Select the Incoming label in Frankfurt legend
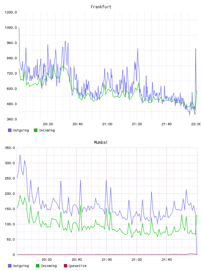Viewport: 202px width, 271px height. (x=47, y=130)
